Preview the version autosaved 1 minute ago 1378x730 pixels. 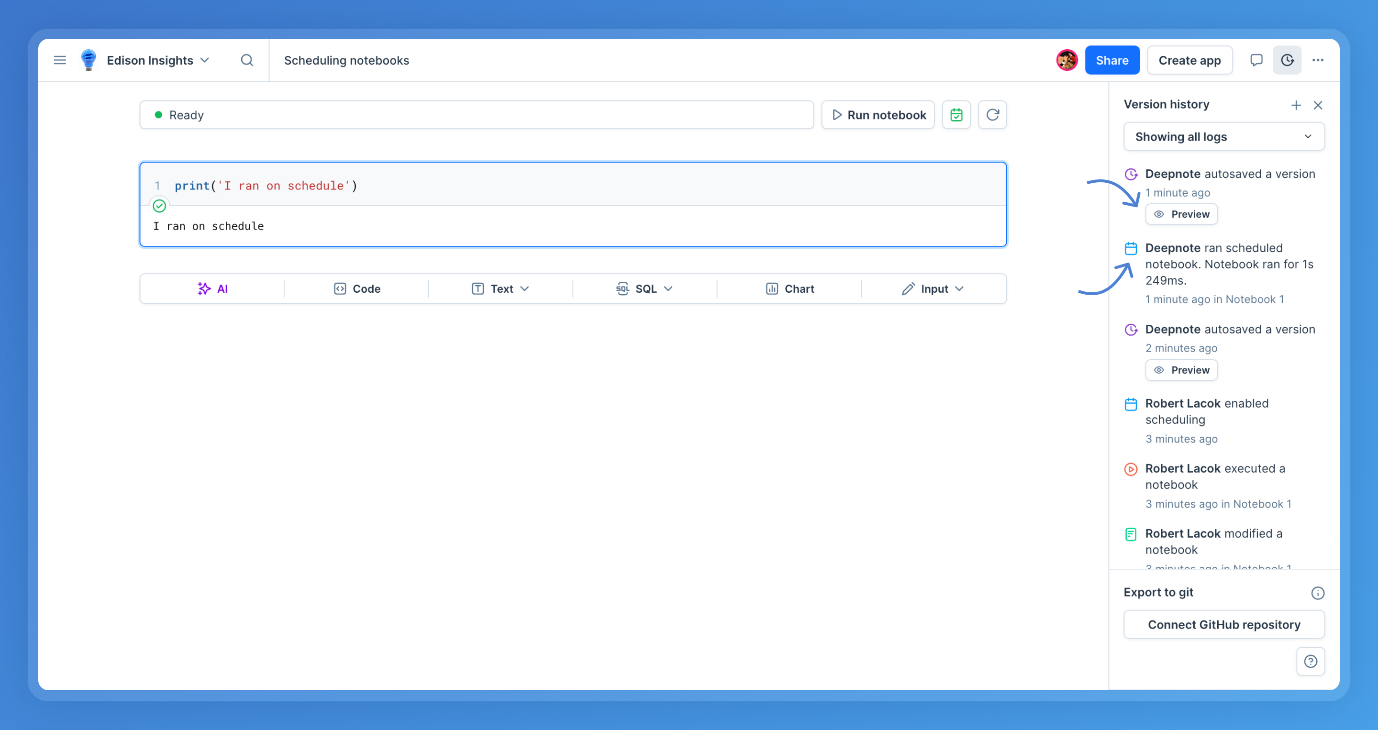pyautogui.click(x=1181, y=214)
